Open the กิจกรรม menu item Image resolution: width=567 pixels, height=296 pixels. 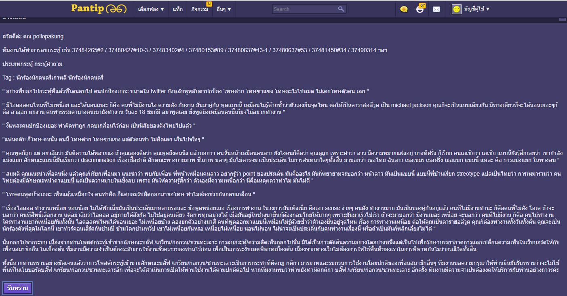200,9
